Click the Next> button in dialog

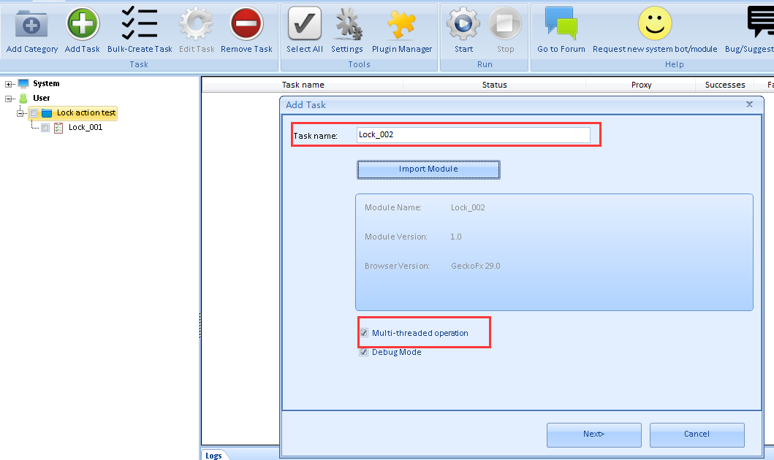pos(593,434)
